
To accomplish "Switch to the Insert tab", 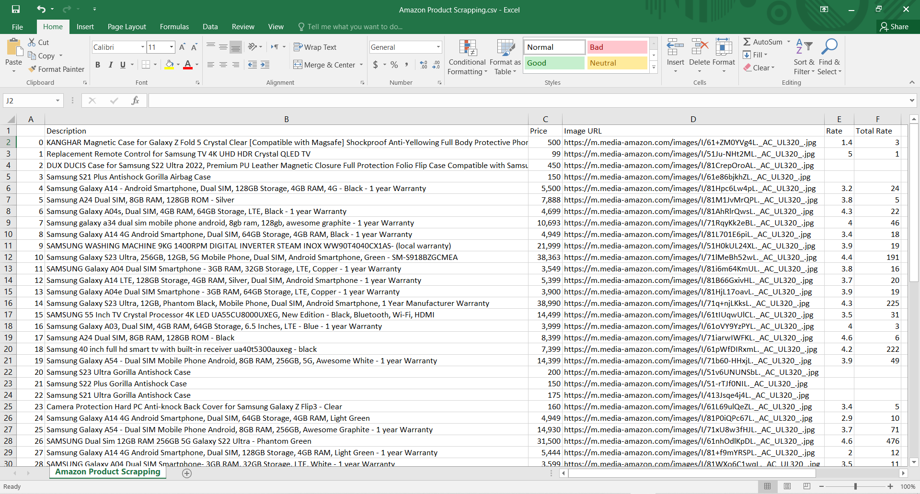I will point(85,27).
